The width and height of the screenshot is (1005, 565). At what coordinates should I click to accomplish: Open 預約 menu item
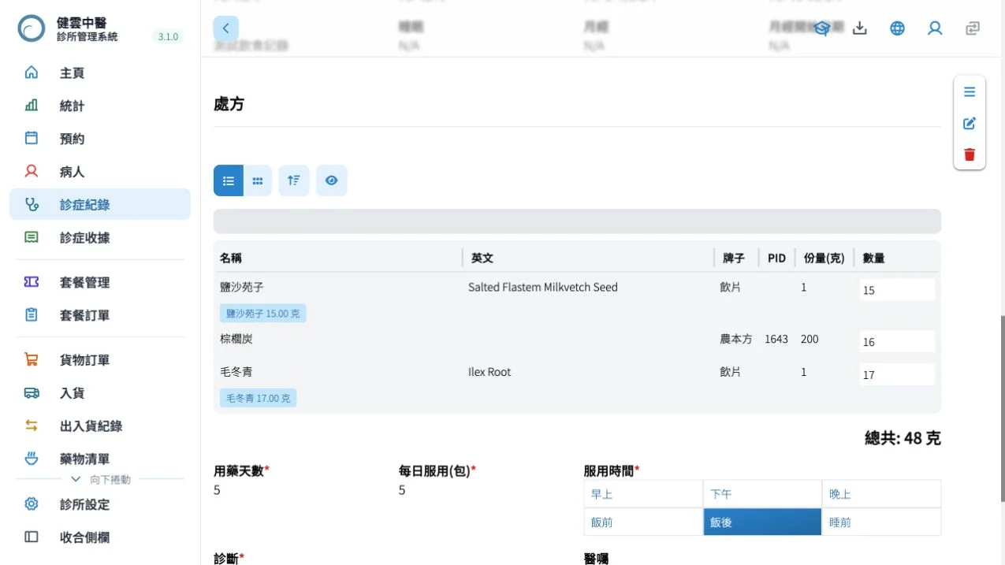pyautogui.click(x=100, y=138)
